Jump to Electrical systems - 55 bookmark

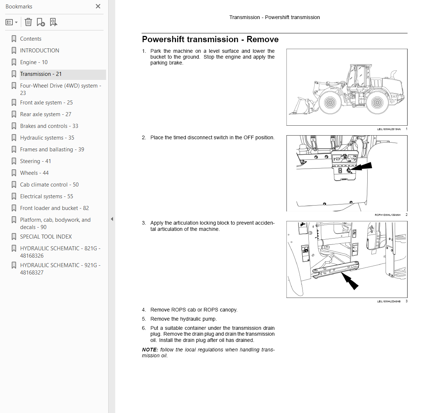click(46, 196)
